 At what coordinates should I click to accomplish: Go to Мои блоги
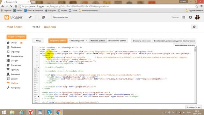[x=14, y=27]
